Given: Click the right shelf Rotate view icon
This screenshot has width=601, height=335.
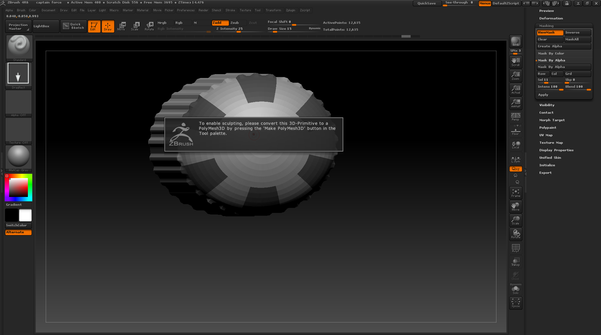Looking at the screenshot, I should click(x=516, y=234).
